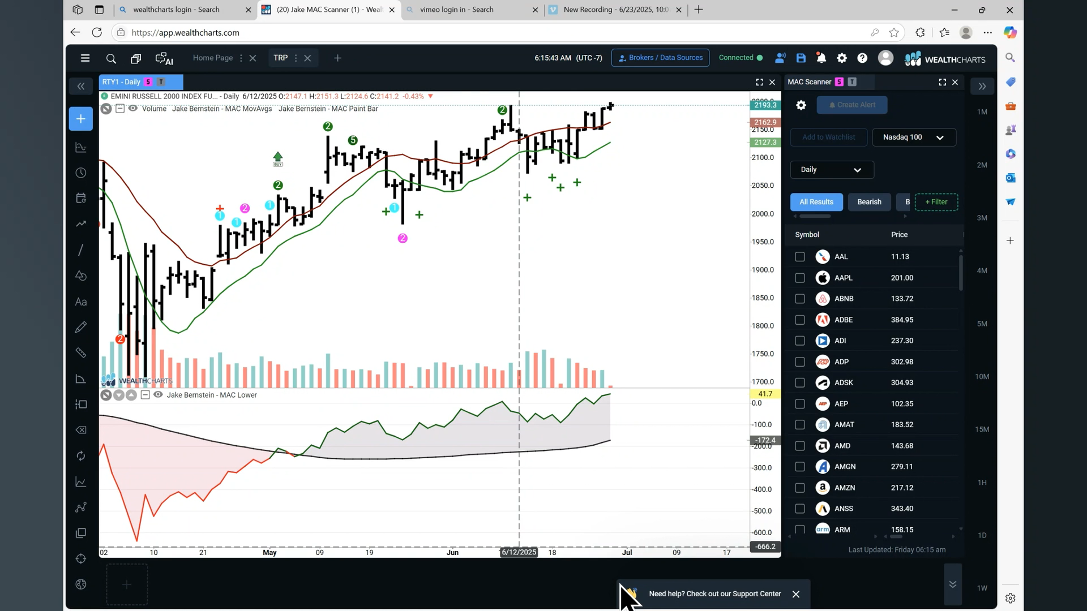Collapse the left sidebar double chevron
This screenshot has width=1087, height=611.
coord(81,86)
